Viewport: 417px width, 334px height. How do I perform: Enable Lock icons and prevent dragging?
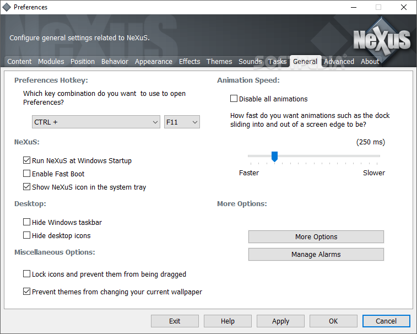tap(26, 274)
